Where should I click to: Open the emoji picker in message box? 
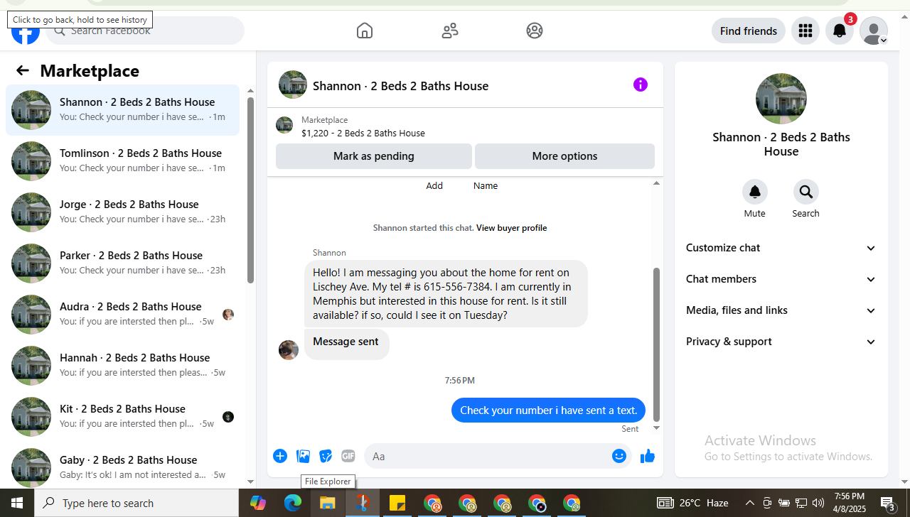point(619,456)
